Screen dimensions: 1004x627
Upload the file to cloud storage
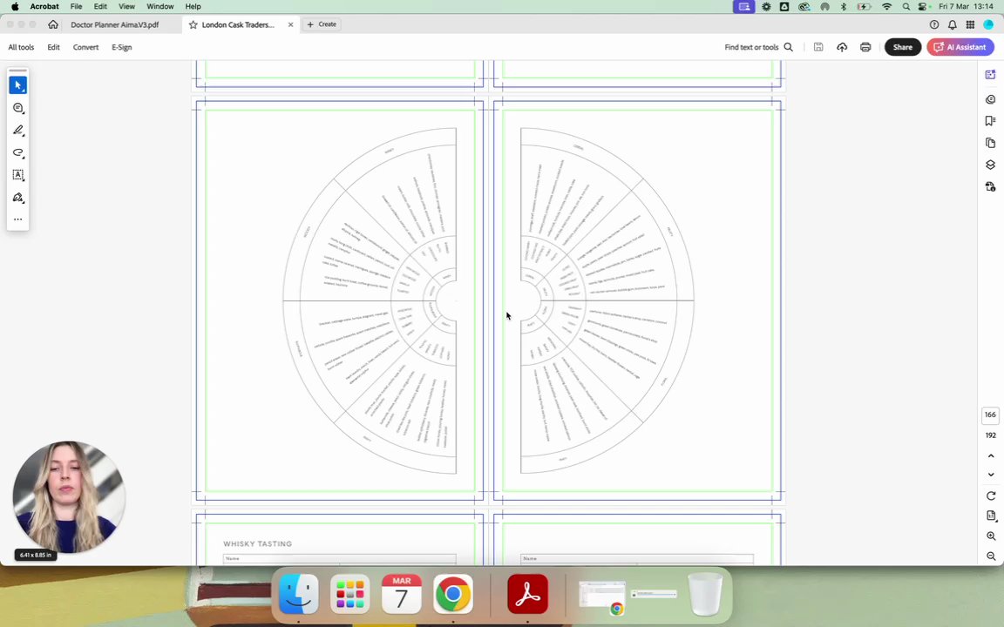click(842, 47)
